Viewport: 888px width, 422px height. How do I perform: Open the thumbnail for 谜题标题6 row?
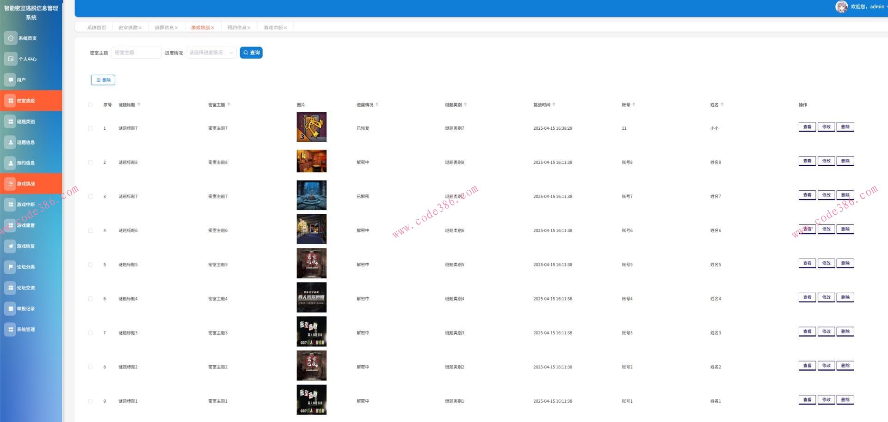pos(311,229)
